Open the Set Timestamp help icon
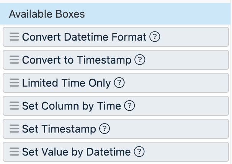This screenshot has width=232, height=164. coord(104,129)
